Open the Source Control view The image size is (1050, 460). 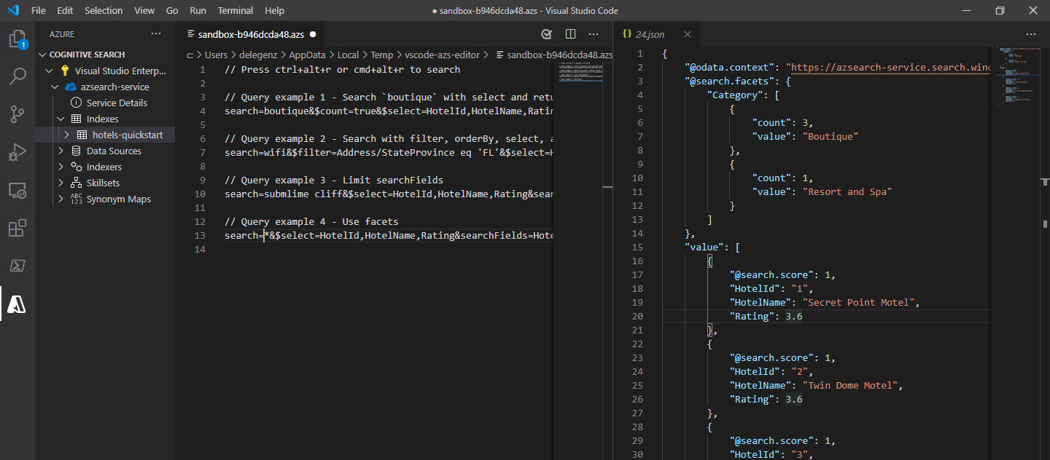click(17, 114)
